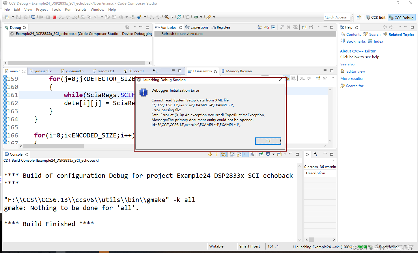This screenshot has width=418, height=253.
Task: Click Remove All Terminated Launches icon in Debug view
Action: (127, 27)
